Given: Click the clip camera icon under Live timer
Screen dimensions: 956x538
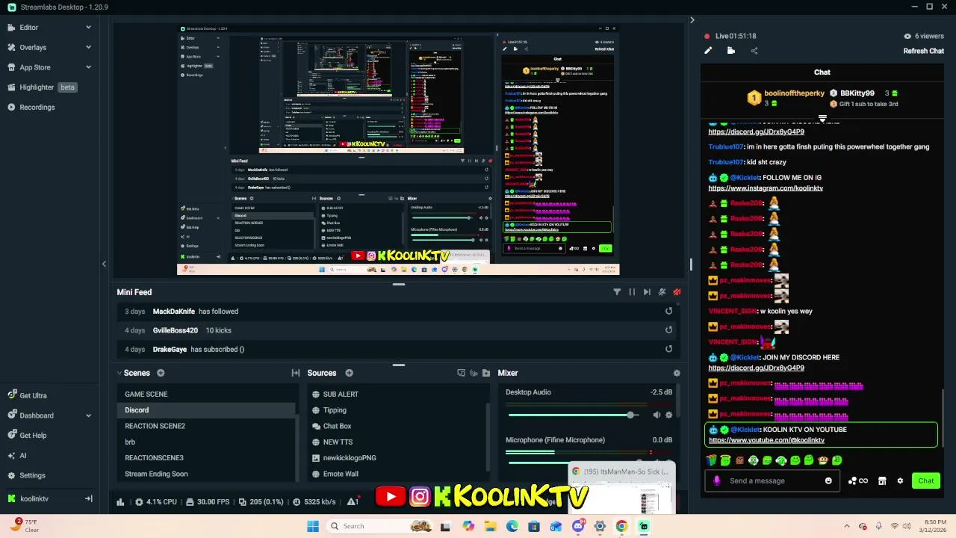Looking at the screenshot, I should (x=731, y=51).
